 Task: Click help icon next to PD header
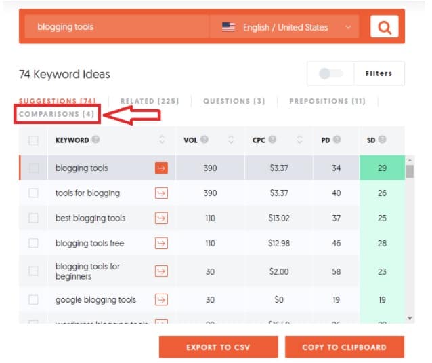tap(337, 140)
